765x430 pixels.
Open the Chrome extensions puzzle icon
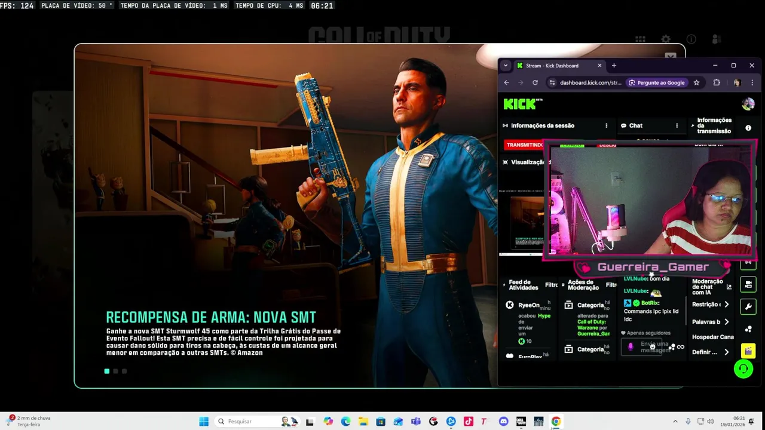pyautogui.click(x=717, y=82)
